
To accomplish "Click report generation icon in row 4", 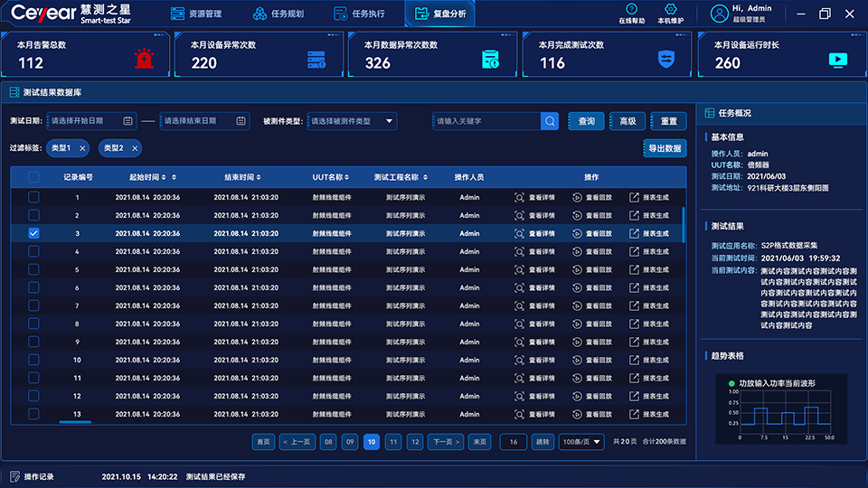I will [x=634, y=251].
